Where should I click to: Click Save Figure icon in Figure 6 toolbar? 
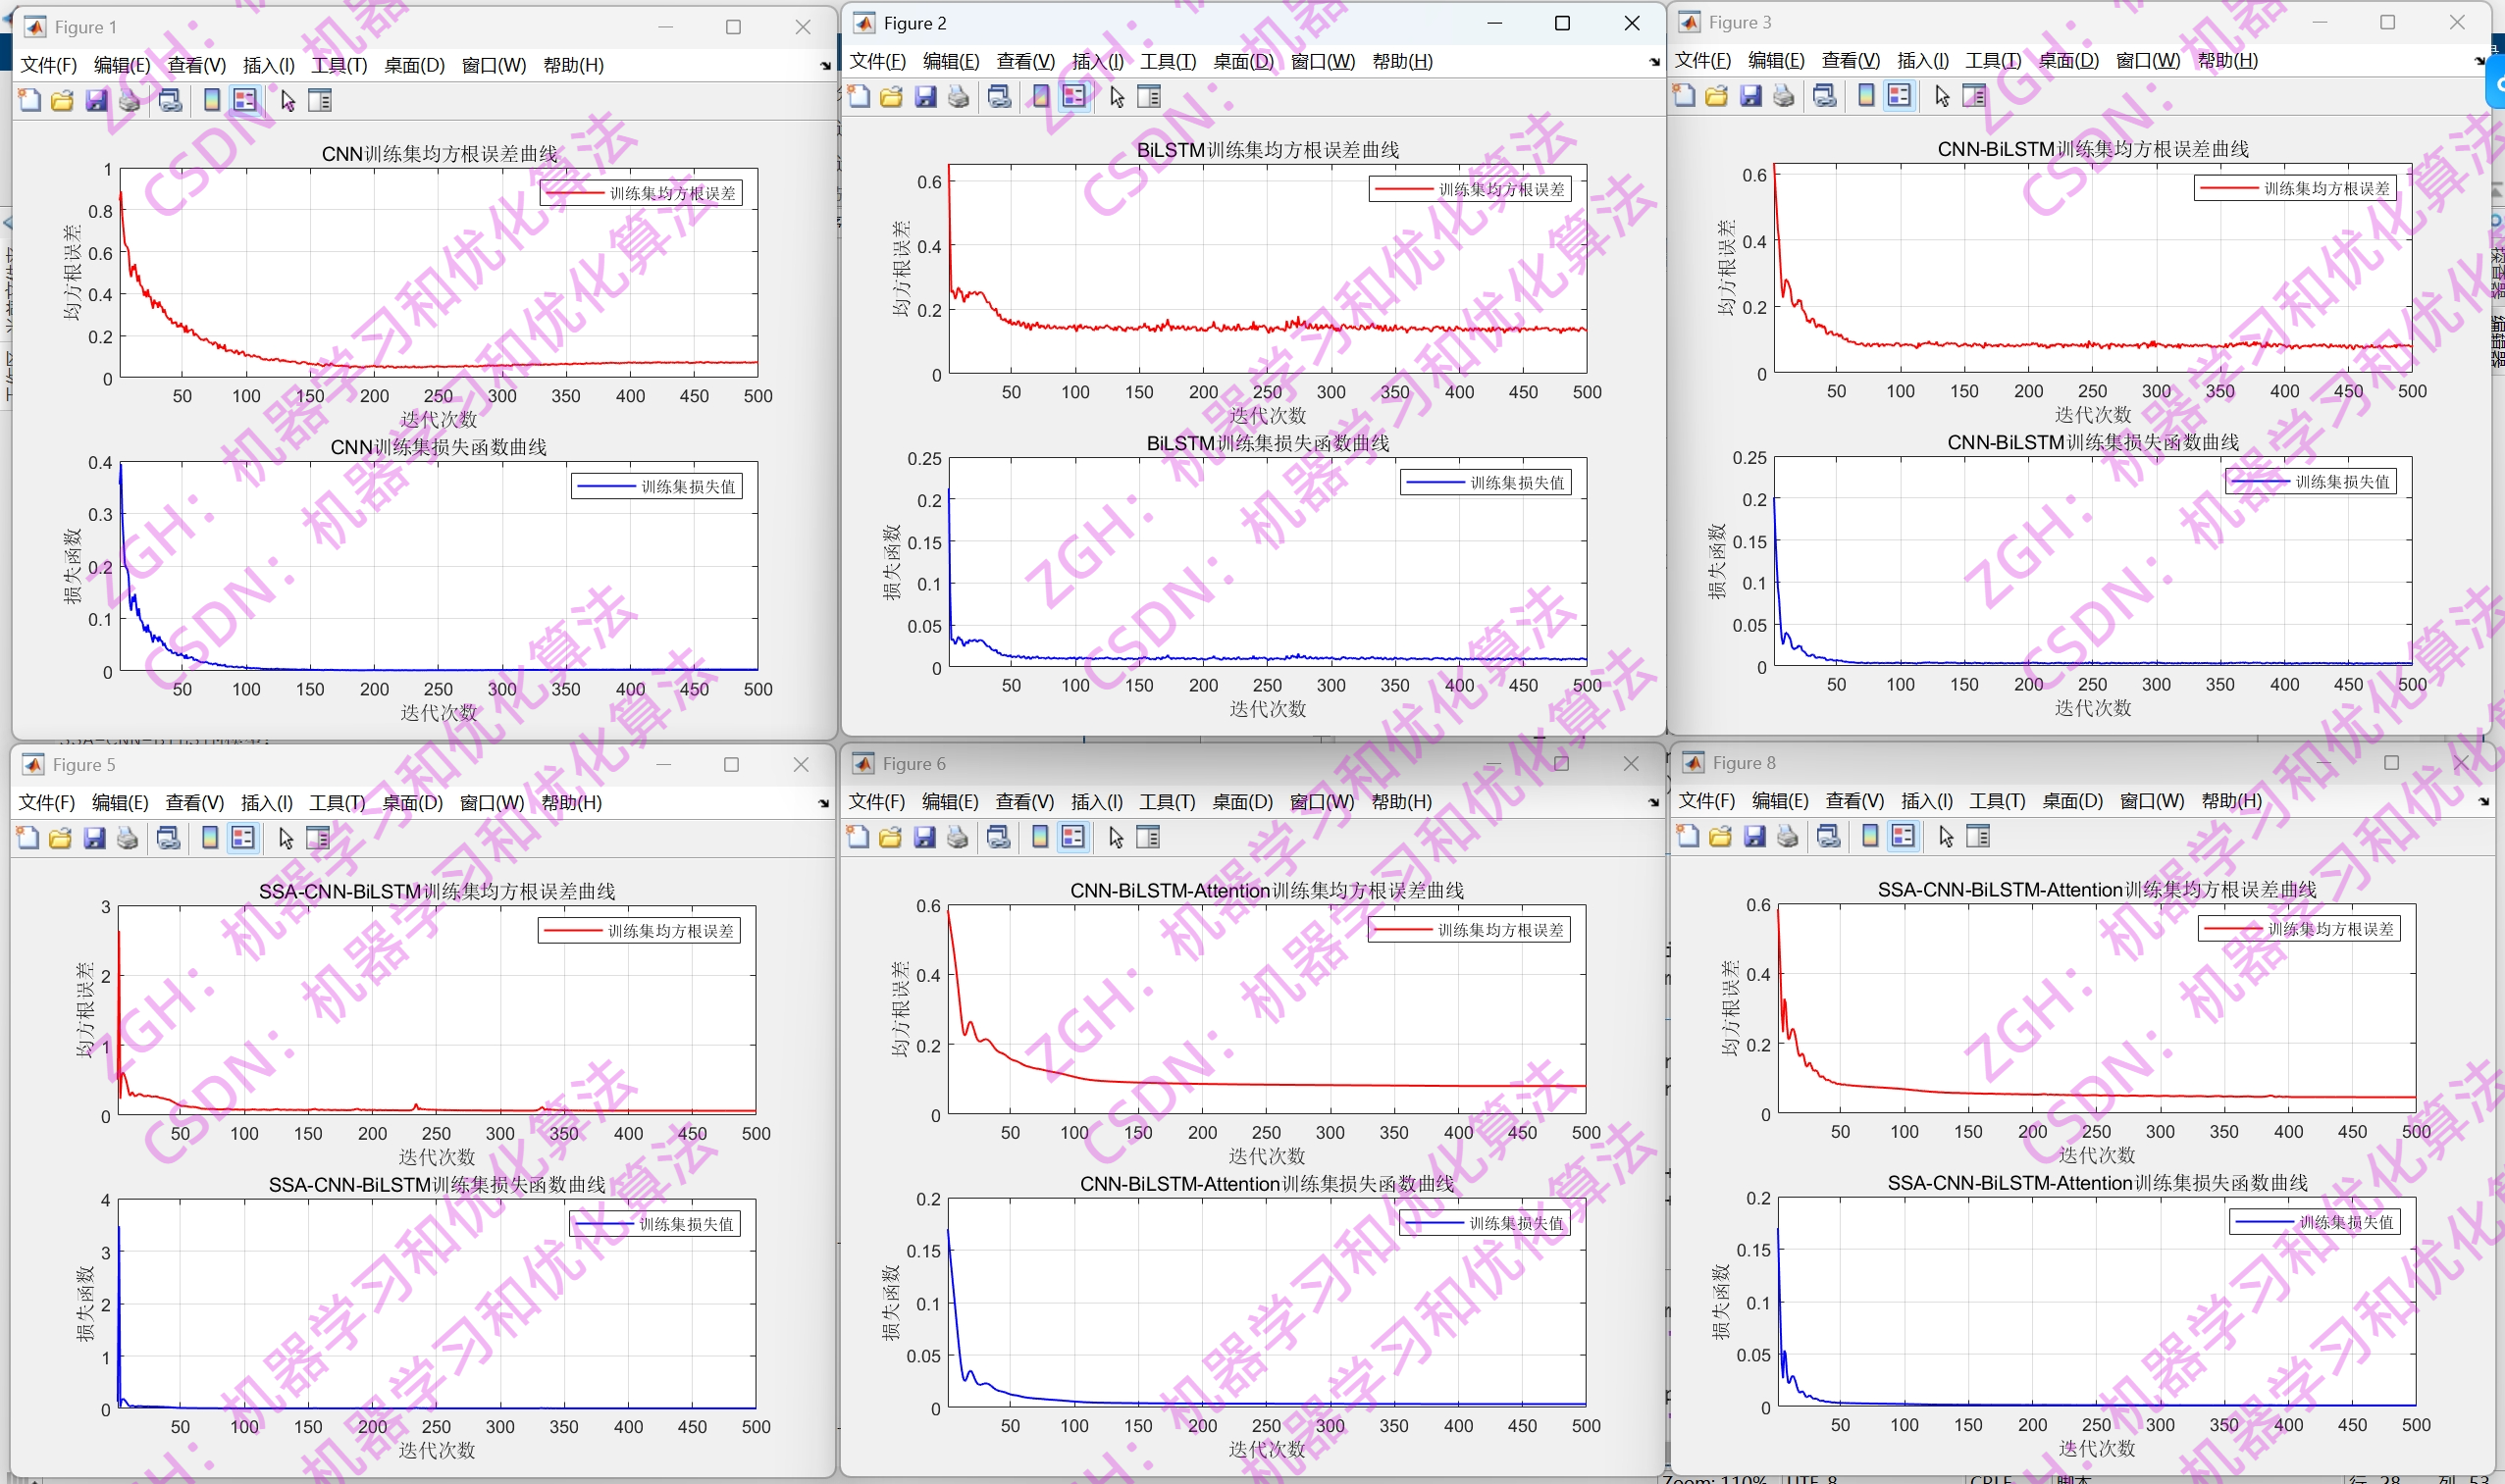pyautogui.click(x=924, y=837)
